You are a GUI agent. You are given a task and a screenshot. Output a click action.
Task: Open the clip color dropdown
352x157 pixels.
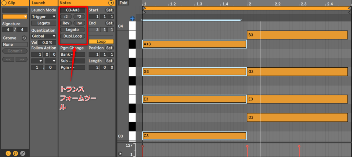[x=15, y=16]
